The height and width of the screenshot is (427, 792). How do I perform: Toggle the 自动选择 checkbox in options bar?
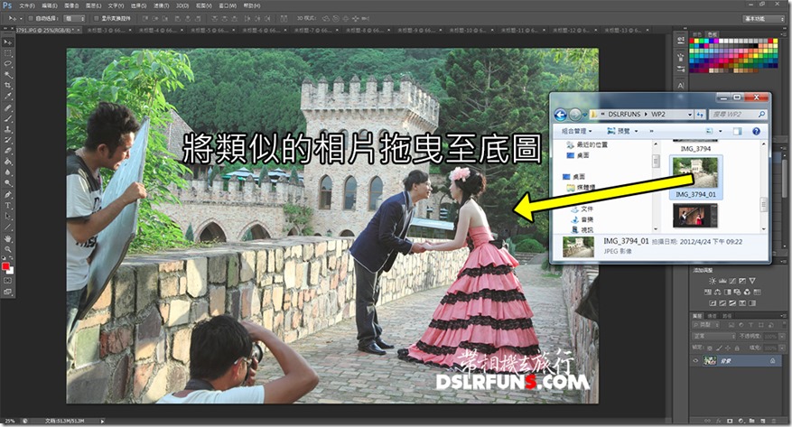point(31,17)
